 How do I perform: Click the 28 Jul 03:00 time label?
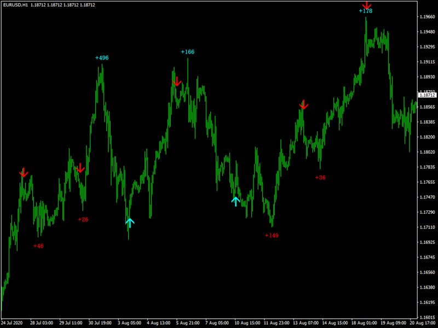click(42, 323)
